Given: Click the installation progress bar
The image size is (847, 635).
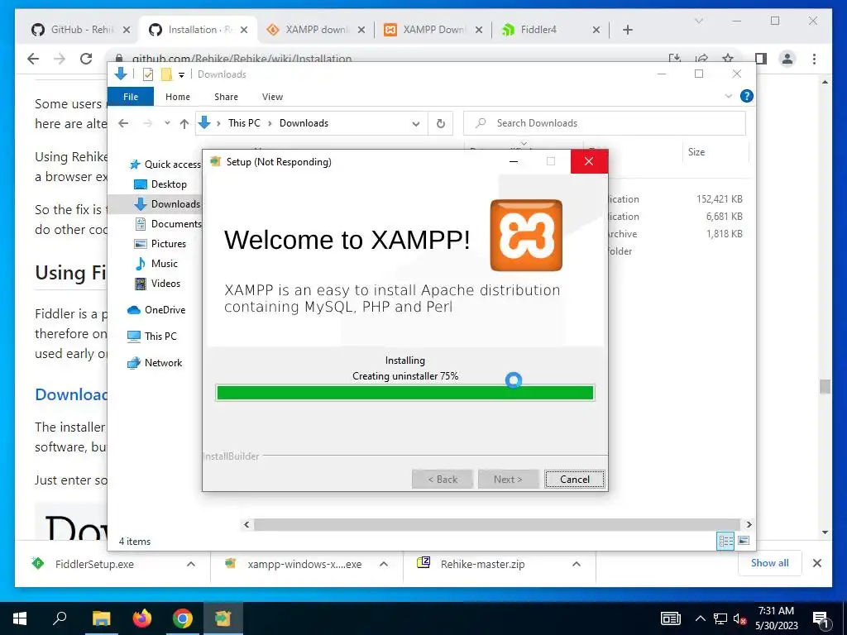Looking at the screenshot, I should pos(405,393).
